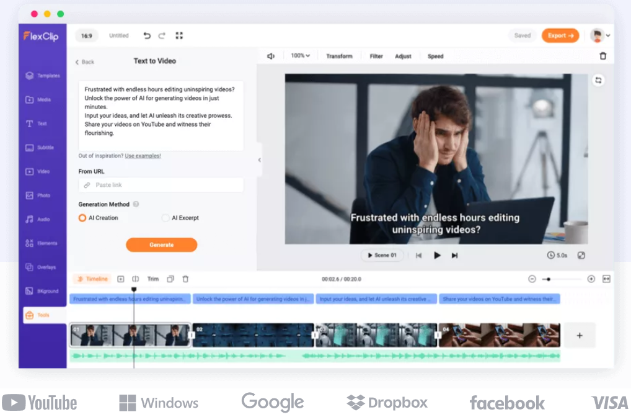Open the Subtitle sidebar panel
Viewport: 631px width, 417px height.
click(40, 148)
